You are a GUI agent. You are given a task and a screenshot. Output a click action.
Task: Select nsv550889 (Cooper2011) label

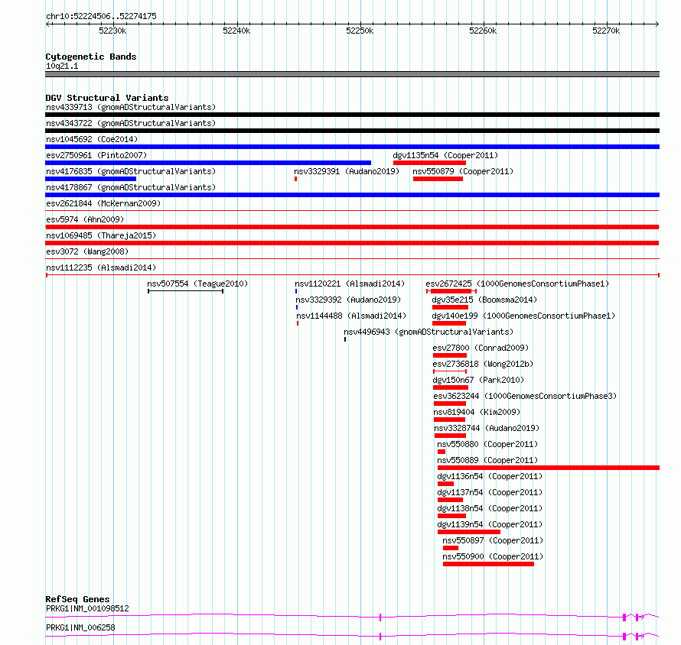487,460
